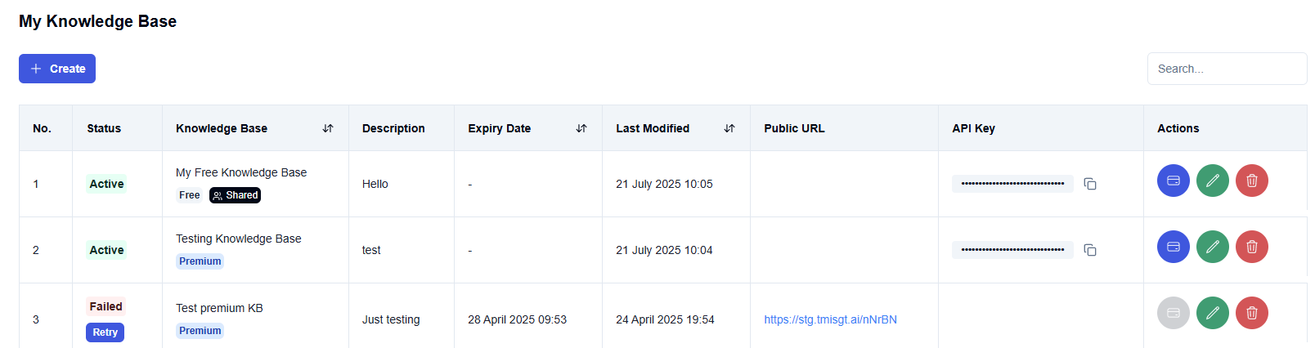Edit Test premium KB with pencil icon
The width and height of the screenshot is (1315, 348).
point(1212,313)
